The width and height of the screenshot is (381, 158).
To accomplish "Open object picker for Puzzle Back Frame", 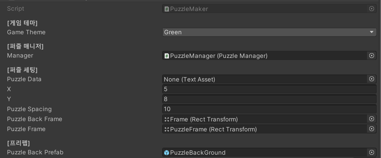I will (x=372, y=119).
